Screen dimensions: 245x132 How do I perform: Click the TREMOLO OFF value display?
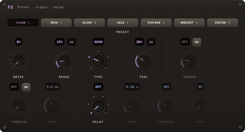pyautogui.click(x=14, y=87)
